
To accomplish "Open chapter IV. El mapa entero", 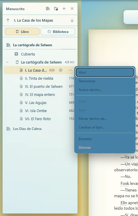I will (x=40, y=95).
